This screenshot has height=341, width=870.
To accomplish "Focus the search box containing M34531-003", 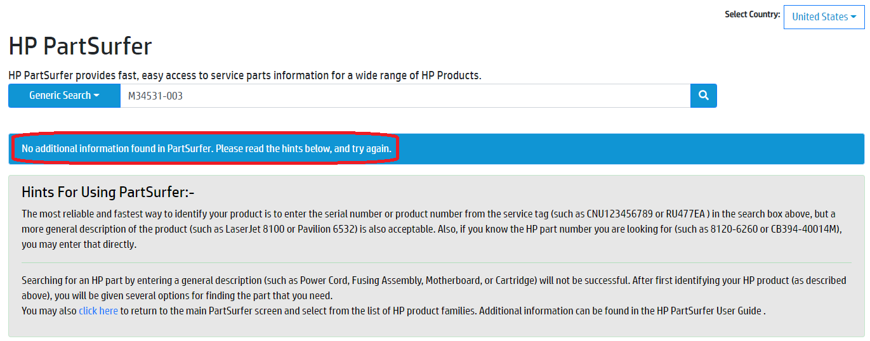I will 405,96.
